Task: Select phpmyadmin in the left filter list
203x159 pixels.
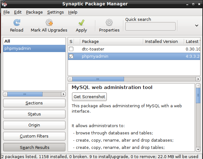Action: pyautogui.click(x=34, y=48)
